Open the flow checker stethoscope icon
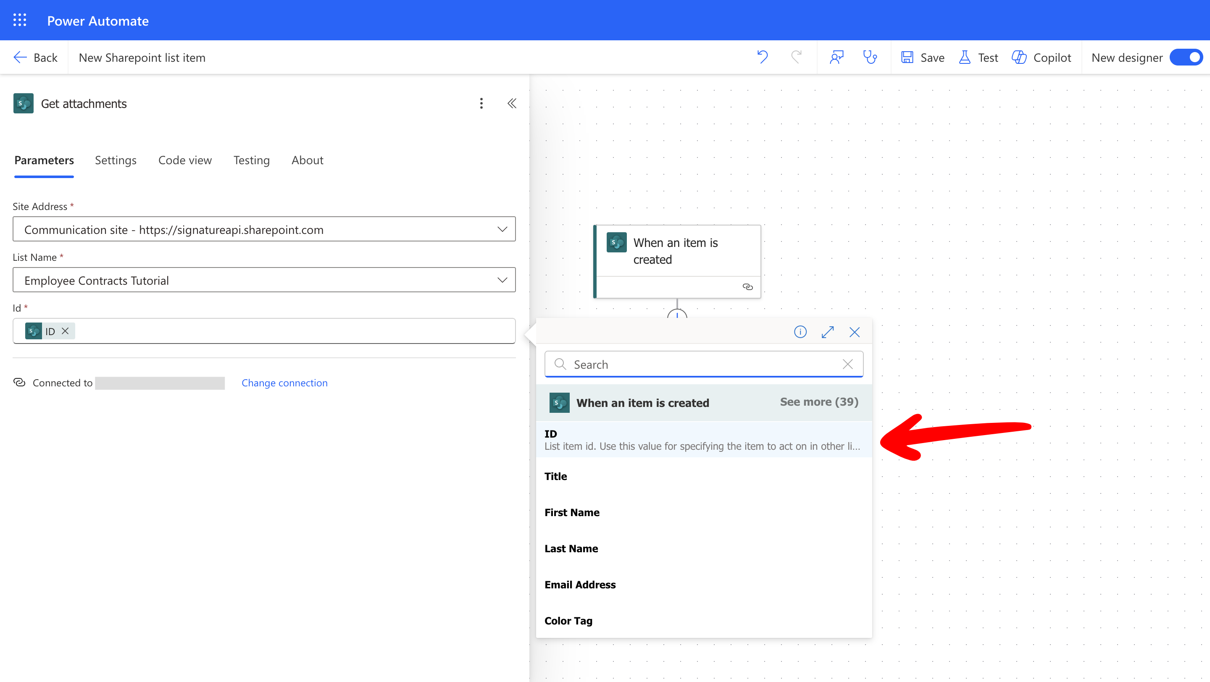 (x=869, y=57)
